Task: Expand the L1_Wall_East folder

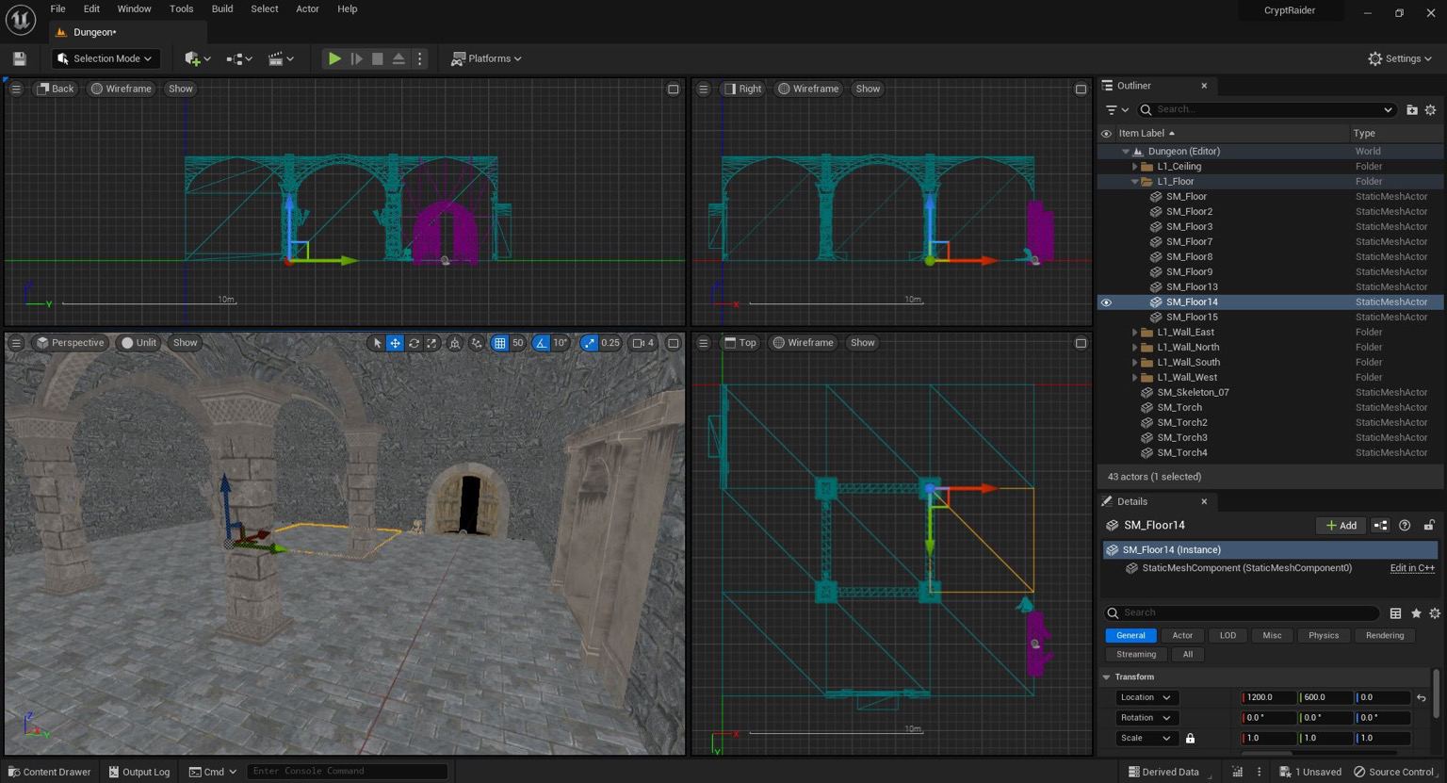Action: pos(1135,333)
